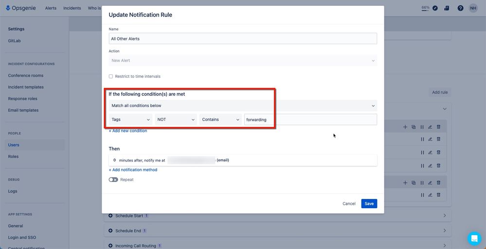
Task: Open the Tags field dropdown
Action: pos(130,120)
